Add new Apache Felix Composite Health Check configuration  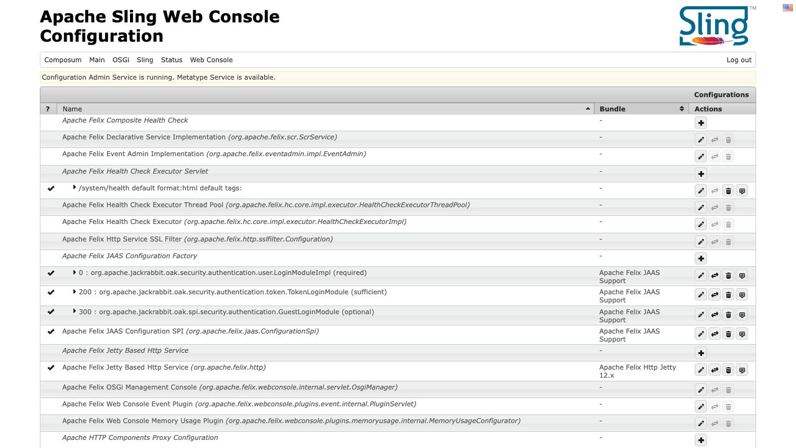click(x=701, y=123)
